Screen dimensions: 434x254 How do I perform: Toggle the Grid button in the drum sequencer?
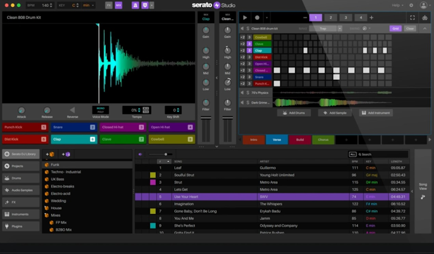click(395, 28)
